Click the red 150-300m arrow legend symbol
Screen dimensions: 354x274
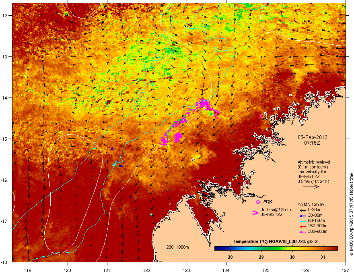pos(303,226)
